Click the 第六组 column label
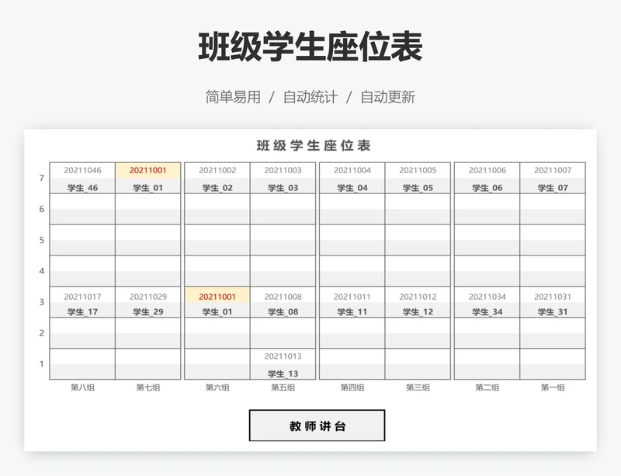This screenshot has height=476, width=621. tap(217, 387)
